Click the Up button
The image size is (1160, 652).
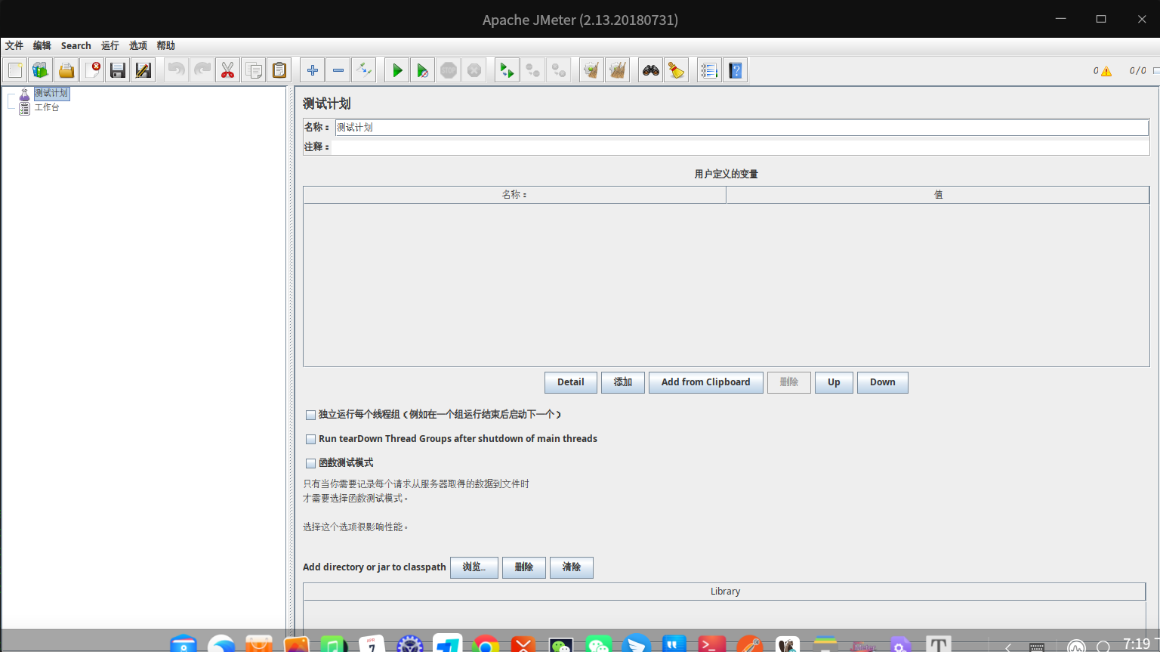click(x=834, y=382)
